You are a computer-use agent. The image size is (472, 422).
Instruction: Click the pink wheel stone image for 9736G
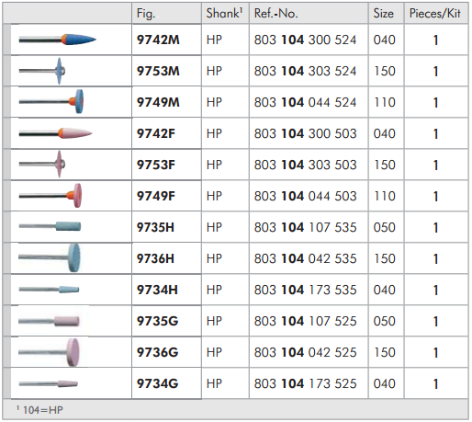click(x=49, y=352)
